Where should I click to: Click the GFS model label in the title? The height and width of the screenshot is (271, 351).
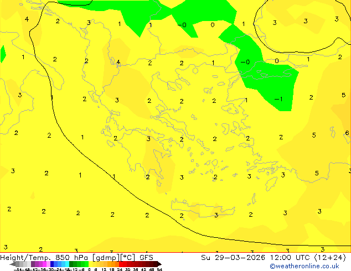point(146,258)
